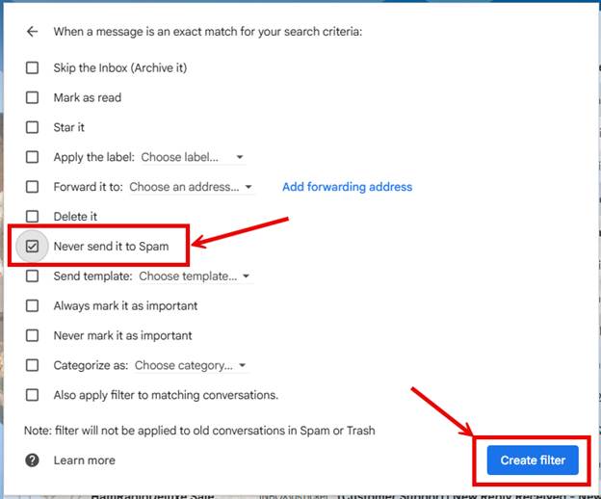This screenshot has width=601, height=499.
Task: Enable Skip the Inbox (Archive it)
Action: tap(33, 68)
